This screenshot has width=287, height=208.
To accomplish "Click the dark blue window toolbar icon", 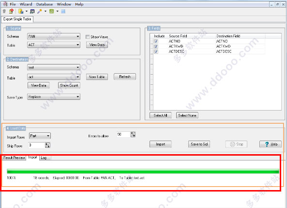I will point(32,11).
